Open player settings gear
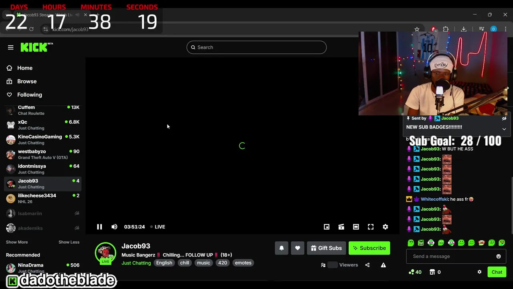This screenshot has height=289, width=513. pos(385,227)
